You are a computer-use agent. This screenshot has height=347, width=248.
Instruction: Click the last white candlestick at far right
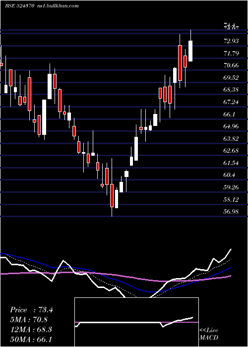pos(190,51)
